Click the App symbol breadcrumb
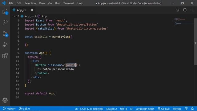The width and height of the screenshot is (197, 111). click(x=44, y=16)
